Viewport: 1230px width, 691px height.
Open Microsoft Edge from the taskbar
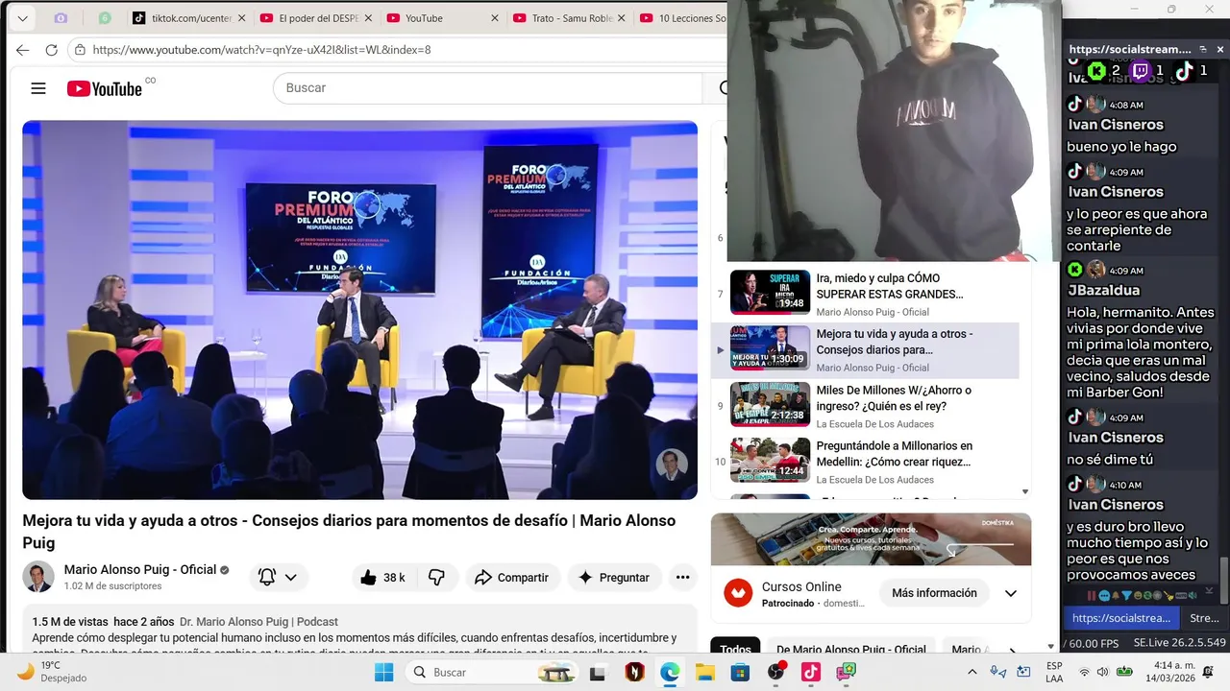[x=670, y=673]
